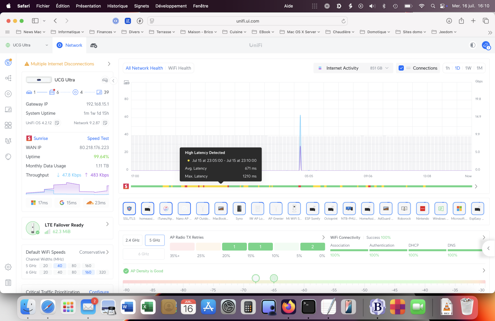Open the UniFi OS 4.2.12 release notes icon
Screen dimensions: 495x321
(x=57, y=123)
